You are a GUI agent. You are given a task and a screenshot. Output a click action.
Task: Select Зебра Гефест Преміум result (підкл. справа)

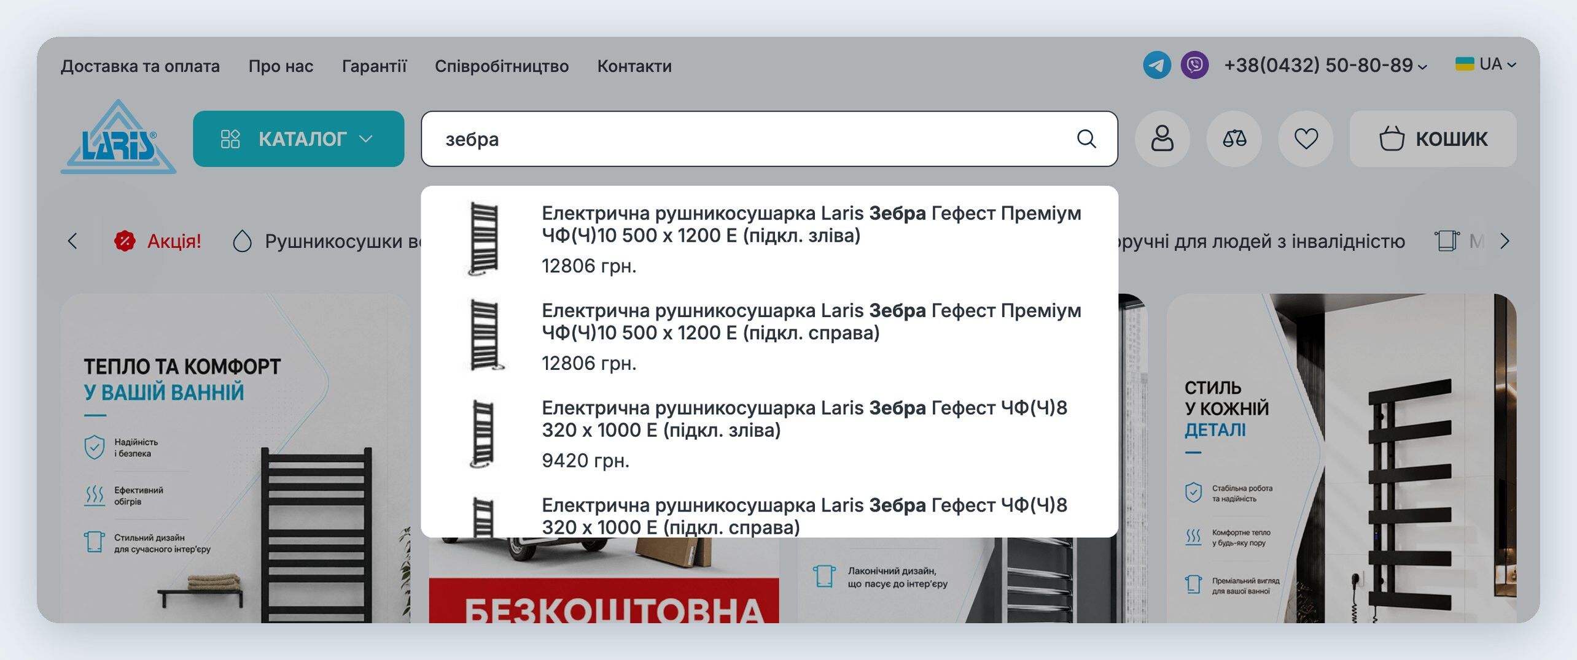[x=769, y=336]
